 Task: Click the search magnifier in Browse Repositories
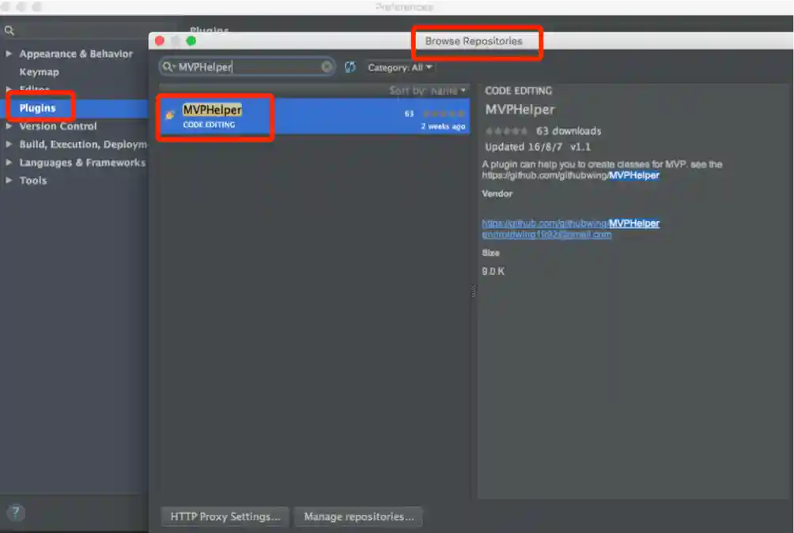click(167, 67)
